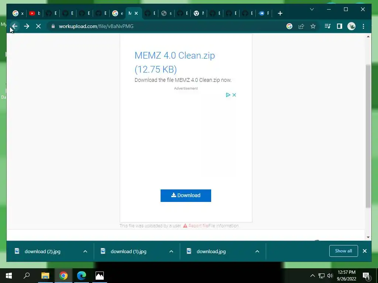The height and width of the screenshot is (283, 378).
Task: Expand options for download (2).jpg
Action: coord(85,251)
